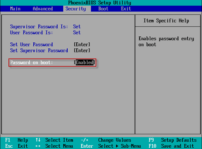This screenshot has width=202, height=149.
Task: Click up-down arrows Select Item icon
Action: pos(38,140)
